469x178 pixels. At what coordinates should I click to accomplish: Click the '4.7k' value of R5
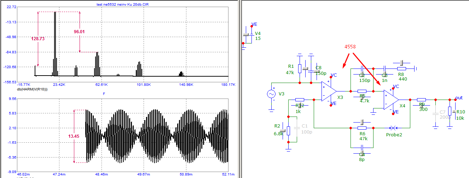click(x=364, y=101)
